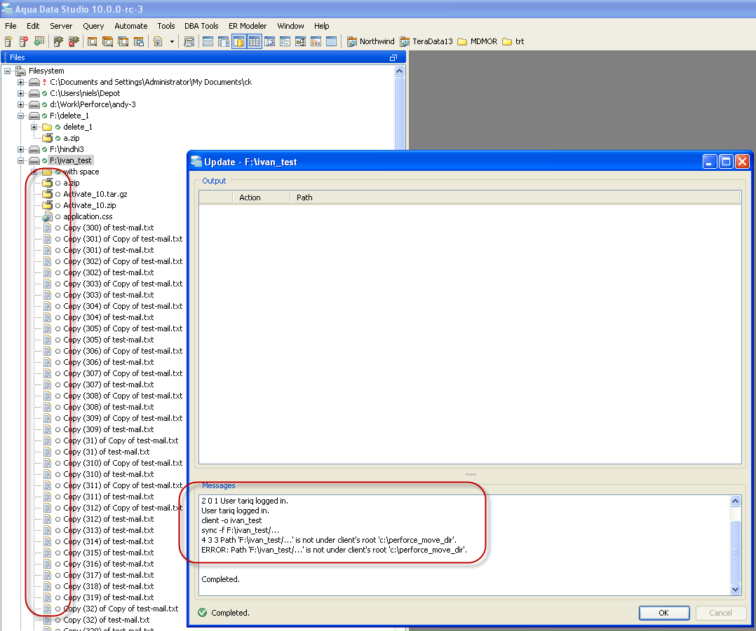756x631 pixels.
Task: Select a.zip under F:\delete_1
Action: [72, 138]
